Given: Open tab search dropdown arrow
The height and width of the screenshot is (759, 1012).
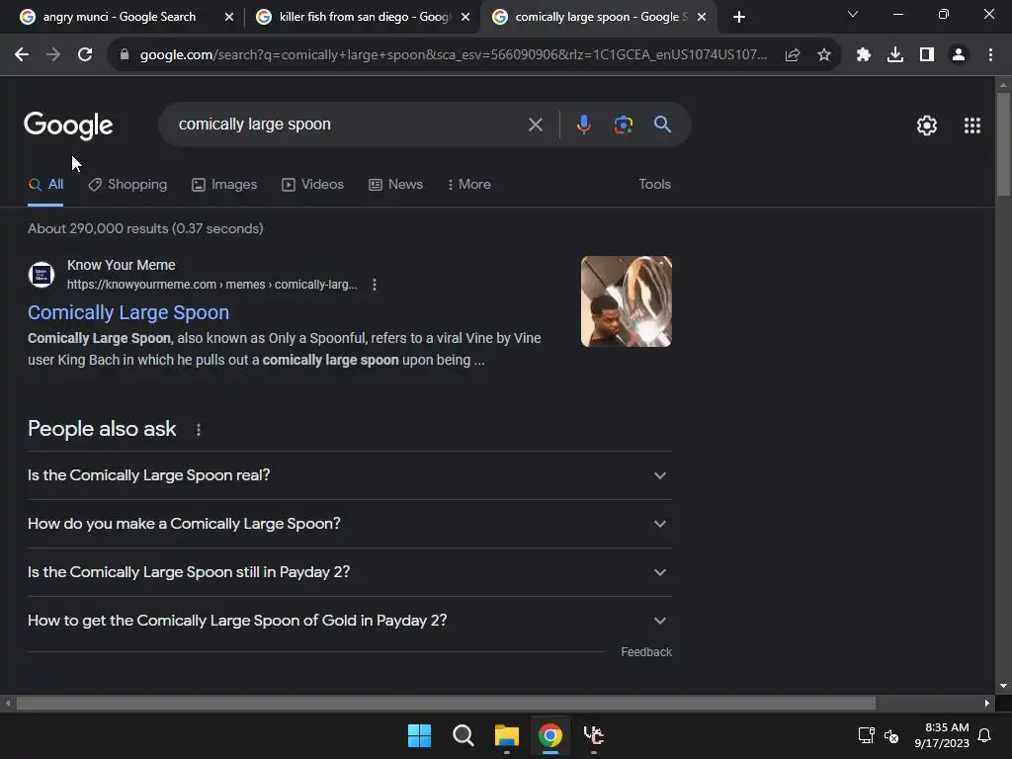Looking at the screenshot, I should [853, 14].
